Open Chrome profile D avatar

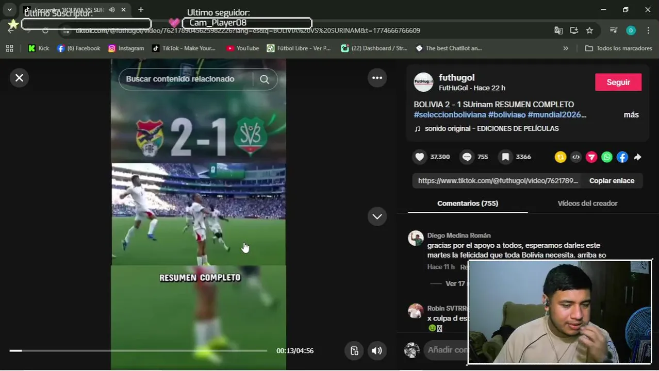click(631, 31)
